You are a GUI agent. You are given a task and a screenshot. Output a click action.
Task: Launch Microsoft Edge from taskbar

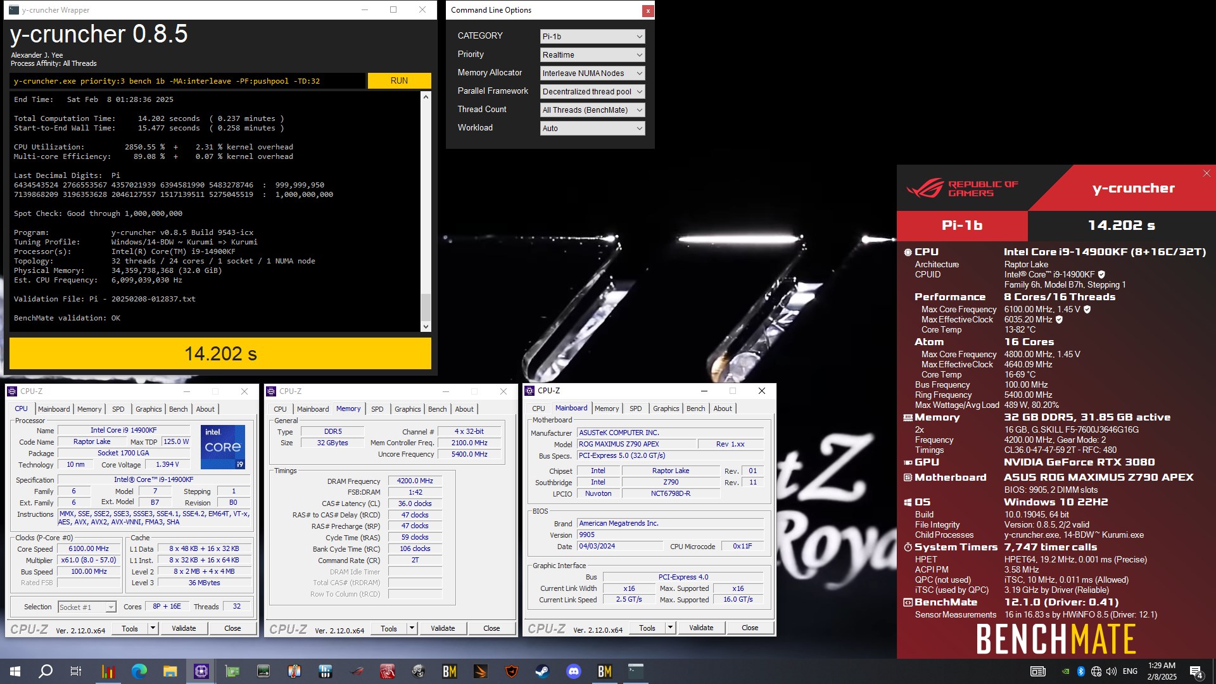tap(139, 671)
